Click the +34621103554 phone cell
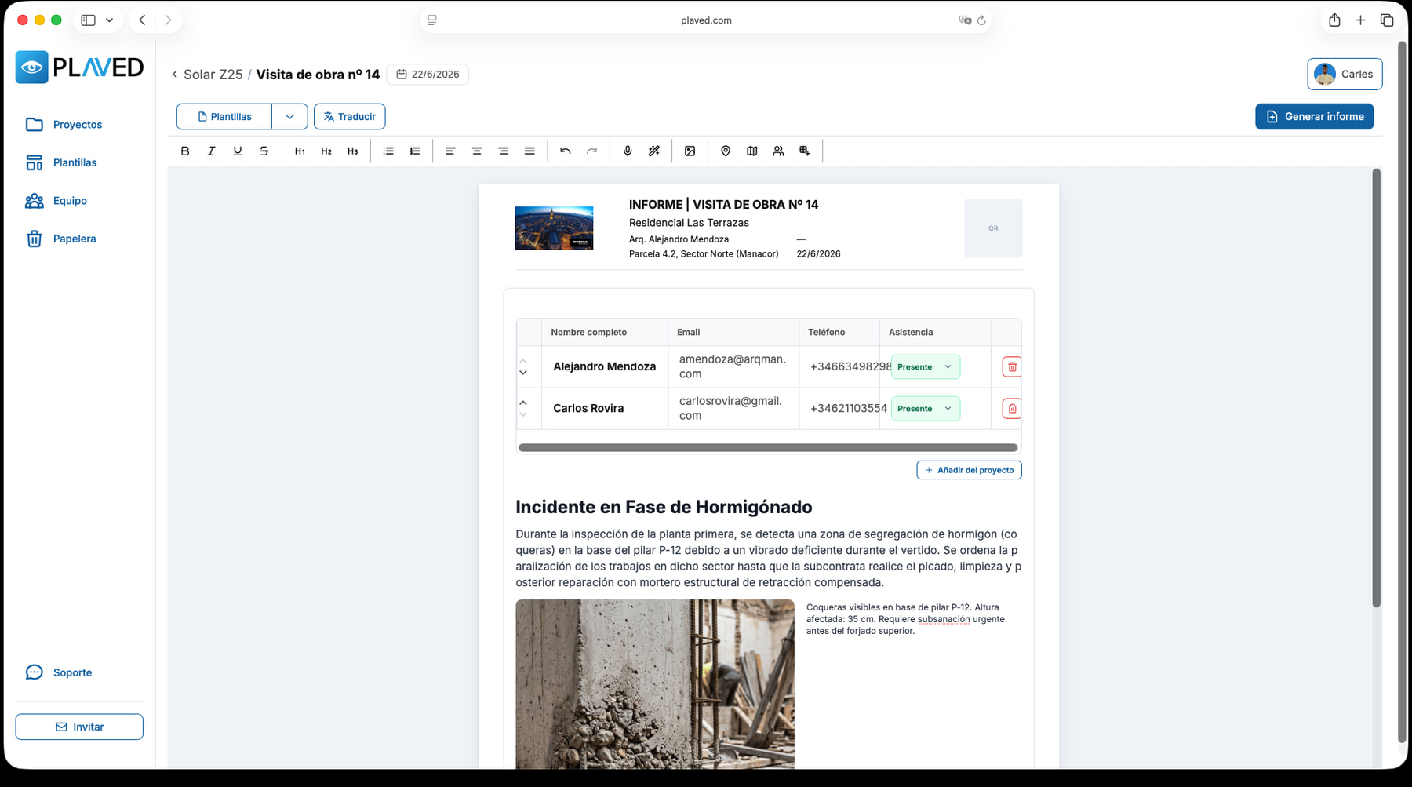 point(839,408)
